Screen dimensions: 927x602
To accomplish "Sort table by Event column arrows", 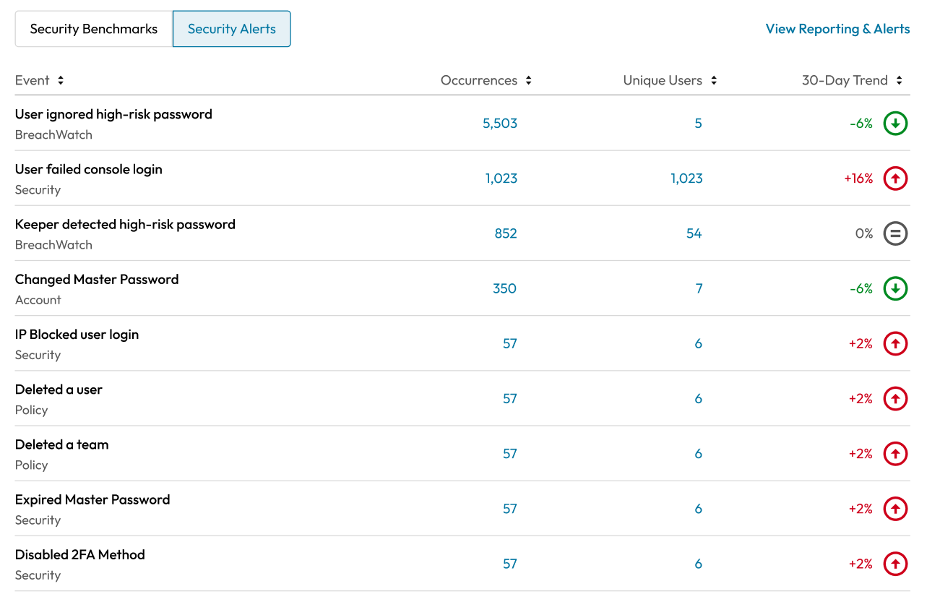I will click(61, 80).
